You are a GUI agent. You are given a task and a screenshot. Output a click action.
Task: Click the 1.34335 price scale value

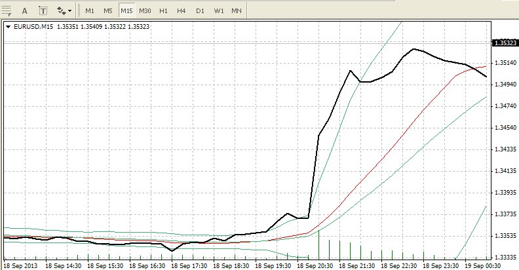[x=505, y=149]
